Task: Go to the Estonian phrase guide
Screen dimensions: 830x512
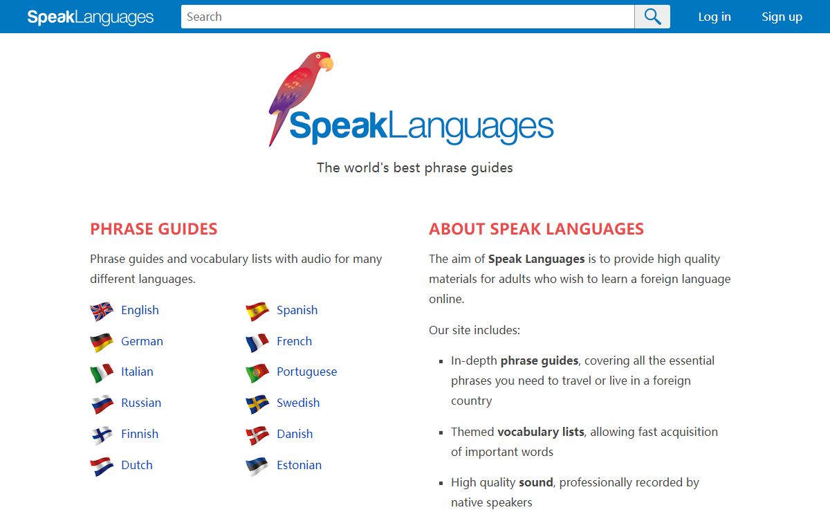Action: 299,465
